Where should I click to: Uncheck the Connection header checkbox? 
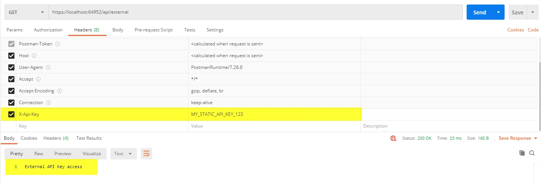coord(11,103)
